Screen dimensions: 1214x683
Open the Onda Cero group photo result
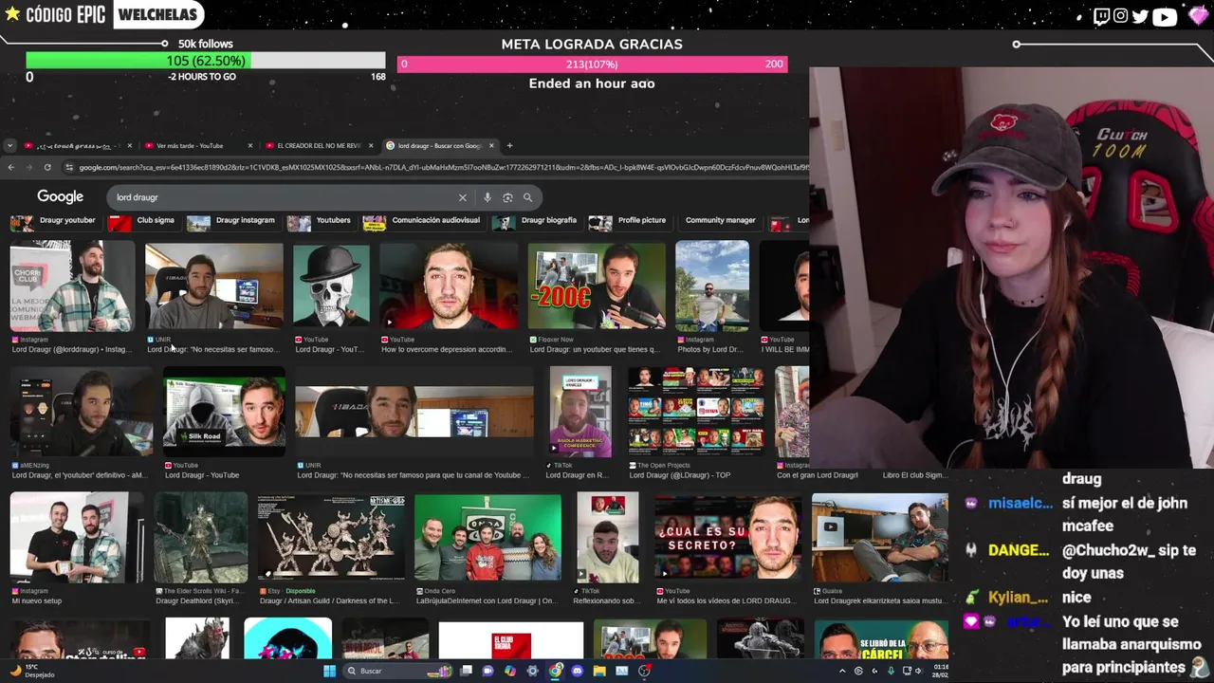pos(487,537)
